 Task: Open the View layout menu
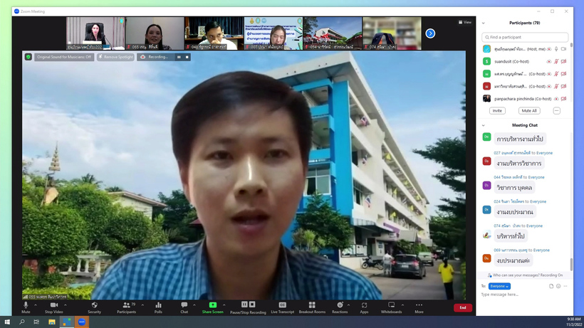[x=465, y=22]
